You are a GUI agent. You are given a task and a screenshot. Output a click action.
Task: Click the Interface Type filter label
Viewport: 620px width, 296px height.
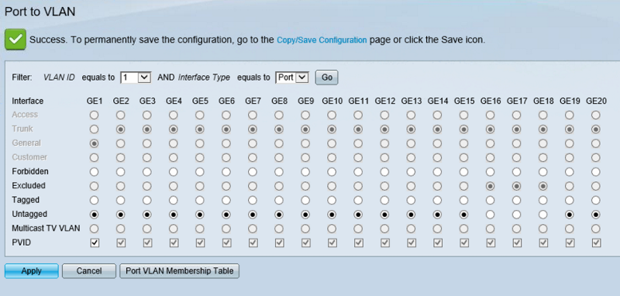coord(204,77)
